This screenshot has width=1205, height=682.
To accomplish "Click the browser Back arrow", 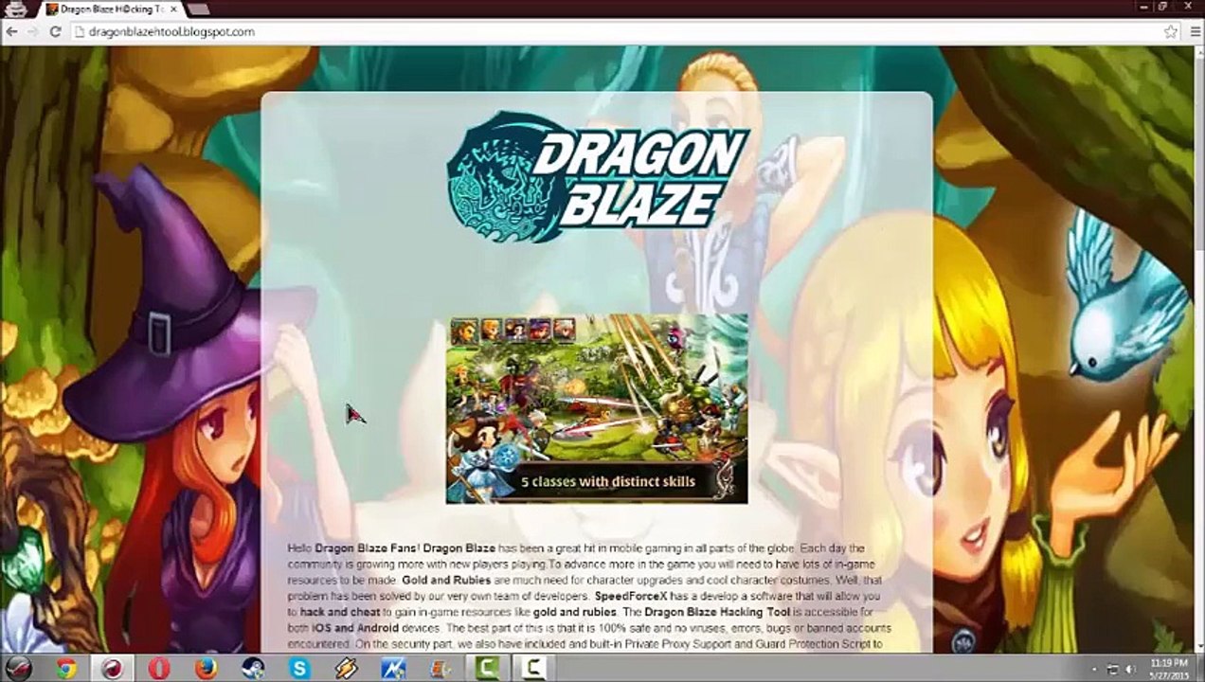I will (11, 31).
